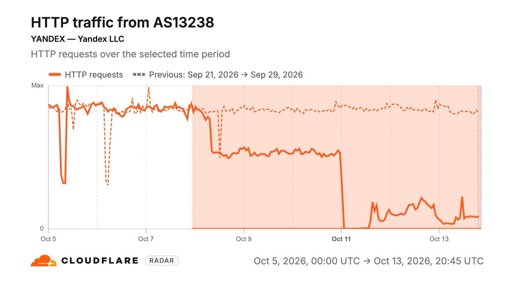Image resolution: width=517 pixels, height=281 pixels.
Task: Click the date range text at bottom right
Action: click(x=369, y=261)
